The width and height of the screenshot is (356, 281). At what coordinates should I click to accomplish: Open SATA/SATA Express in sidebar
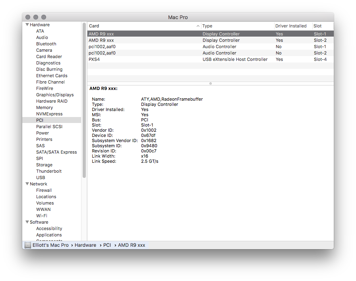tap(56, 152)
